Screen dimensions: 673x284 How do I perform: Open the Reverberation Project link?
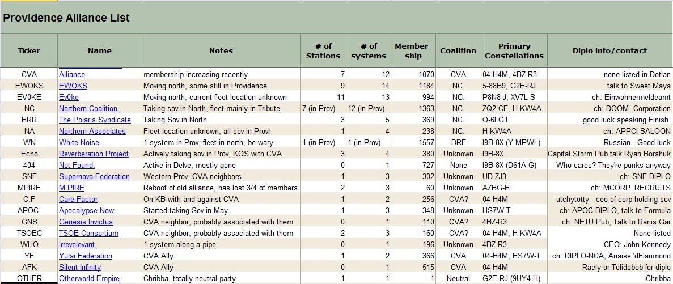click(94, 154)
